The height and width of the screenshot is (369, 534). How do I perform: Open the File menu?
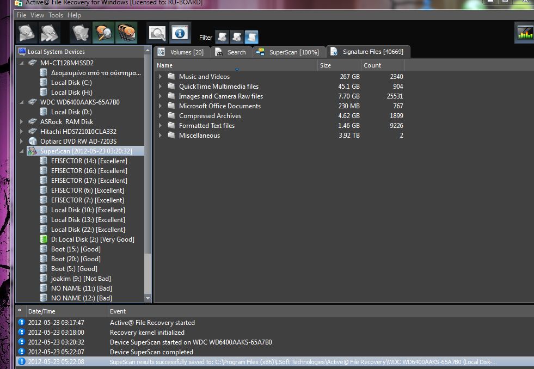(21, 15)
